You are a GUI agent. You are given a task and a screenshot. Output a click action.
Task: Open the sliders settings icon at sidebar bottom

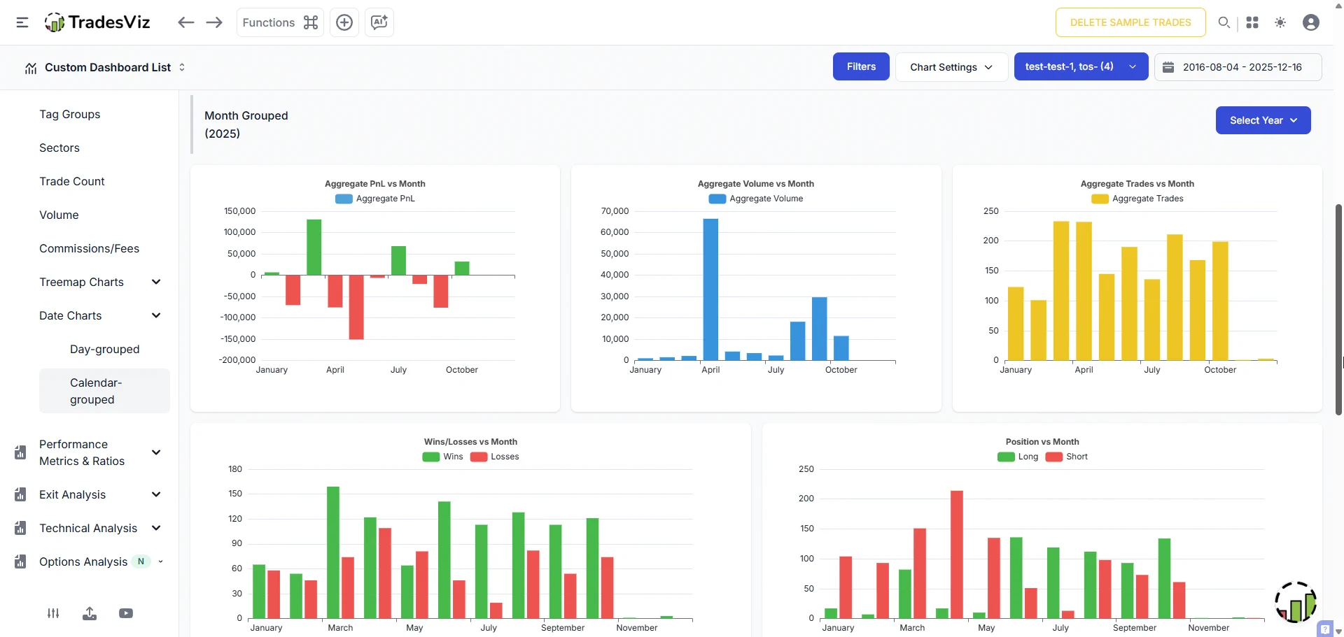(x=53, y=613)
